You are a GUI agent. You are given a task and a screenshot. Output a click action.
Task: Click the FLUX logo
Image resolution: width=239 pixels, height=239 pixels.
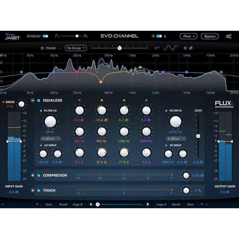(x=224, y=104)
